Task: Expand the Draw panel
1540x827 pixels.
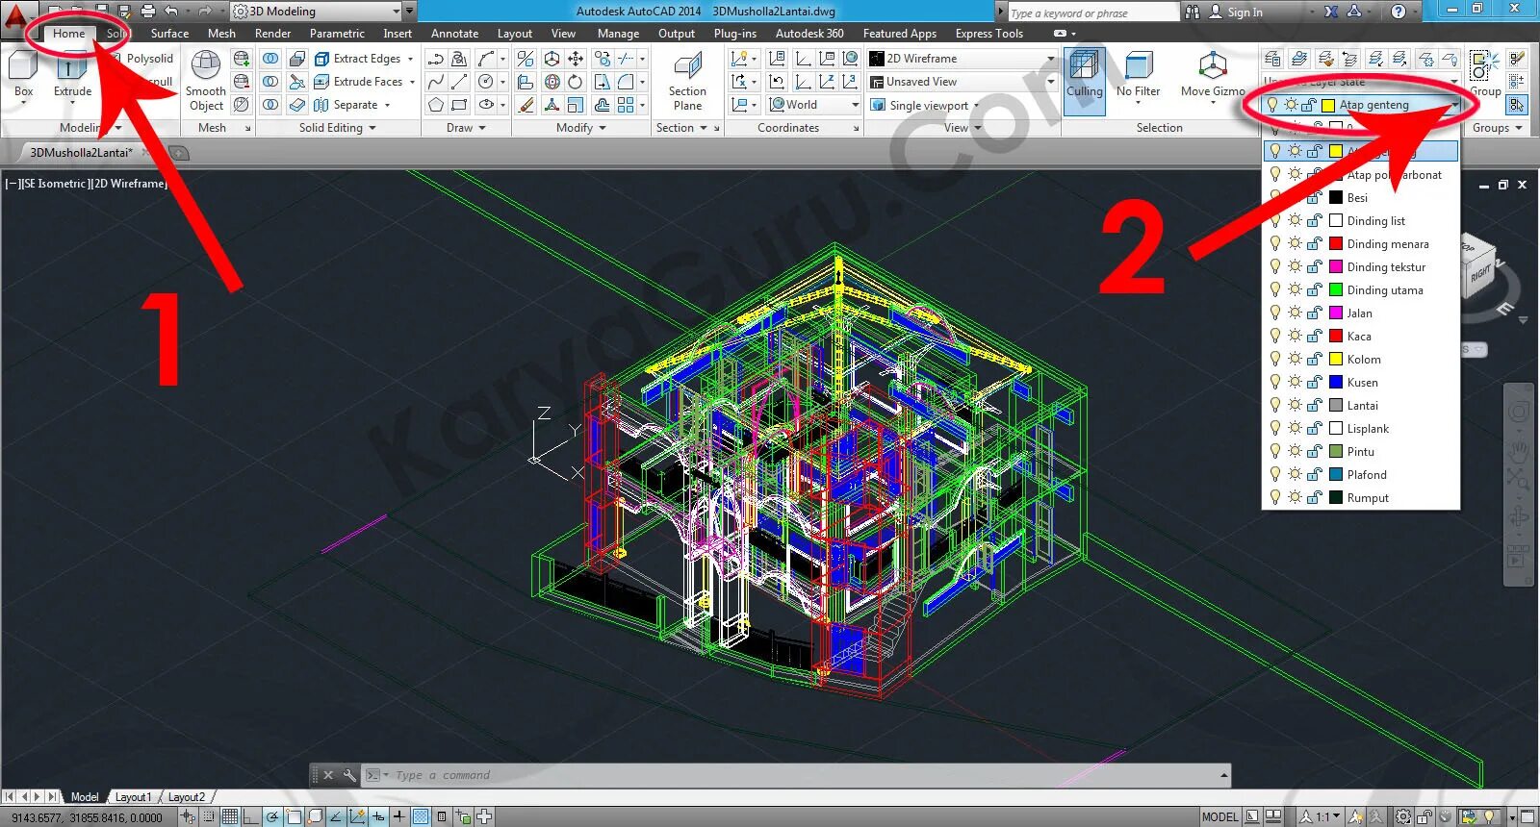Action: coord(466,128)
